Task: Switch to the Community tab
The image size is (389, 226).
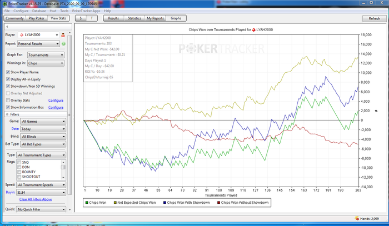Action: click(14, 18)
